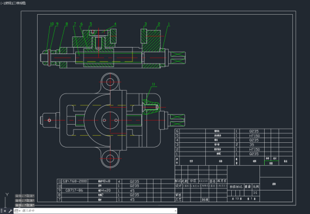Viewport: 310px width, 214px height.
Task: Expand command history arrow at right end
Action: click(x=175, y=211)
